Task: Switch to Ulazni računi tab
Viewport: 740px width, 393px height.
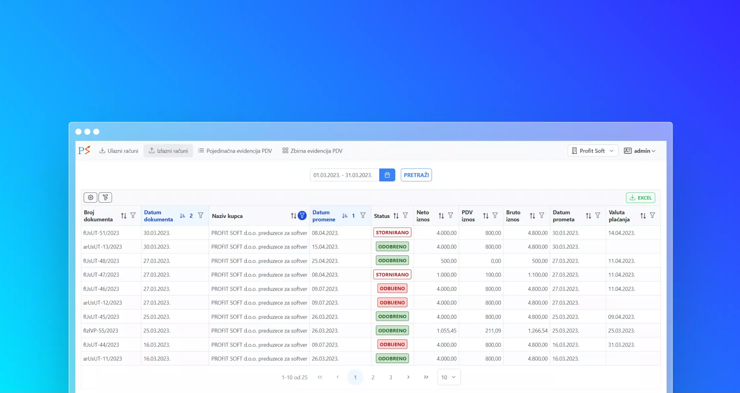Action: coord(119,151)
